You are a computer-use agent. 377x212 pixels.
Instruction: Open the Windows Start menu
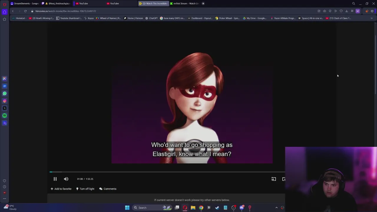[x=127, y=208]
